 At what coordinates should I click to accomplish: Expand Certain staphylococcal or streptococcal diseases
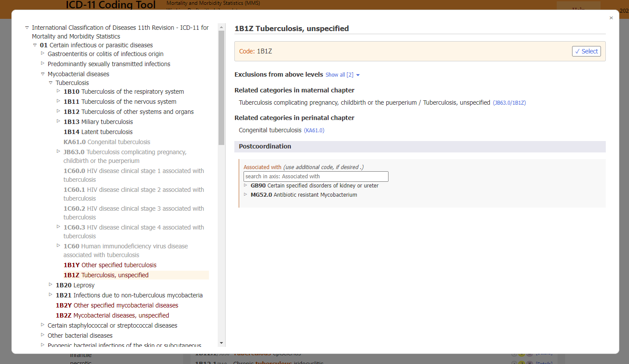pyautogui.click(x=42, y=325)
